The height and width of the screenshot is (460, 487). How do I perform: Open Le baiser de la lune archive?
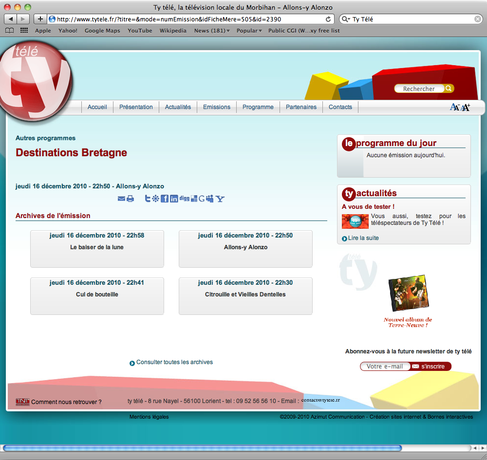click(x=97, y=249)
